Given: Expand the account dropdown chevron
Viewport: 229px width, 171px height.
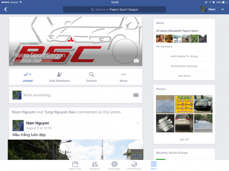Looking at the screenshot, I should click(223, 9).
